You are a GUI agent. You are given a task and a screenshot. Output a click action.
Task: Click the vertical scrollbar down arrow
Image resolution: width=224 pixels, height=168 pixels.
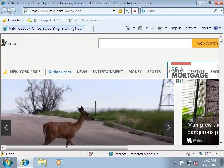(x=221, y=143)
